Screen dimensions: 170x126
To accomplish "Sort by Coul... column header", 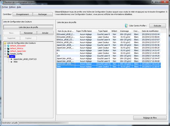I will [x=136, y=31].
